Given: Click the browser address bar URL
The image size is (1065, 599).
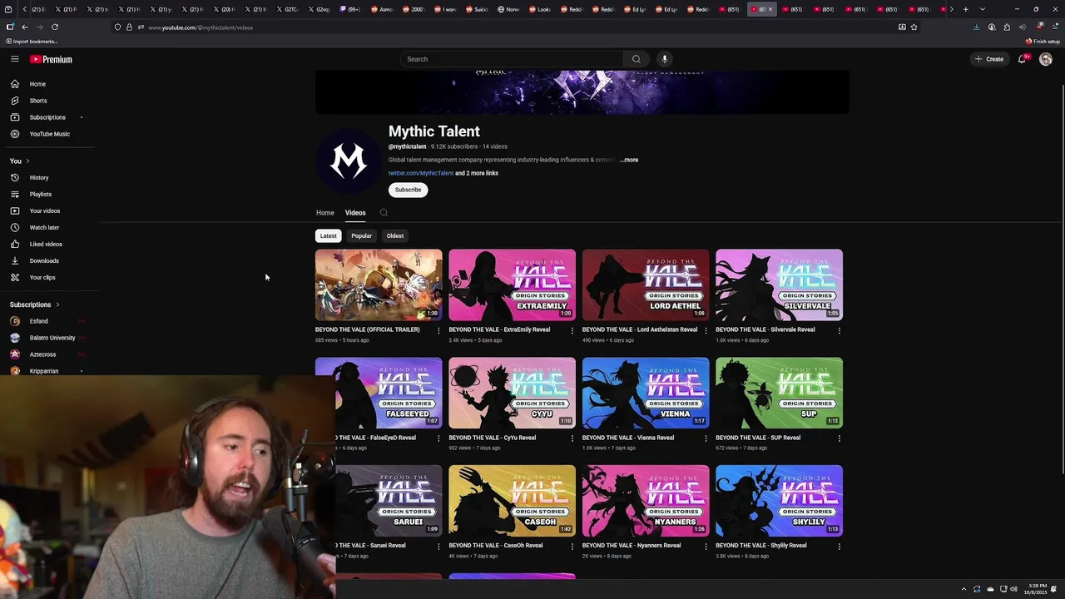Looking at the screenshot, I should tap(201, 27).
